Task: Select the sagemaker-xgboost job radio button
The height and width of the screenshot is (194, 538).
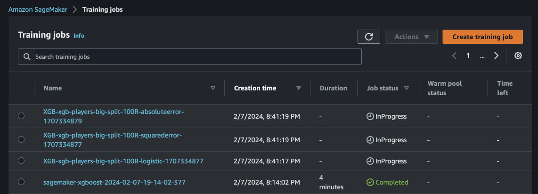Action: (x=21, y=182)
